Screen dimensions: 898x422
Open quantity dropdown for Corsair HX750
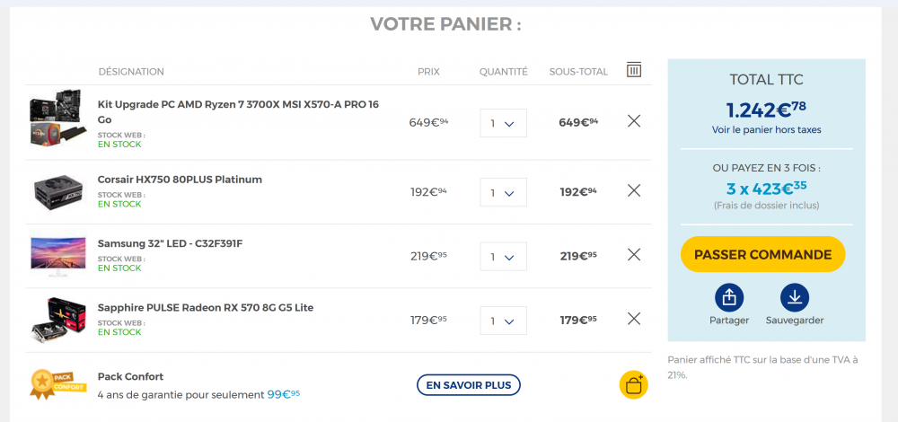pyautogui.click(x=503, y=192)
